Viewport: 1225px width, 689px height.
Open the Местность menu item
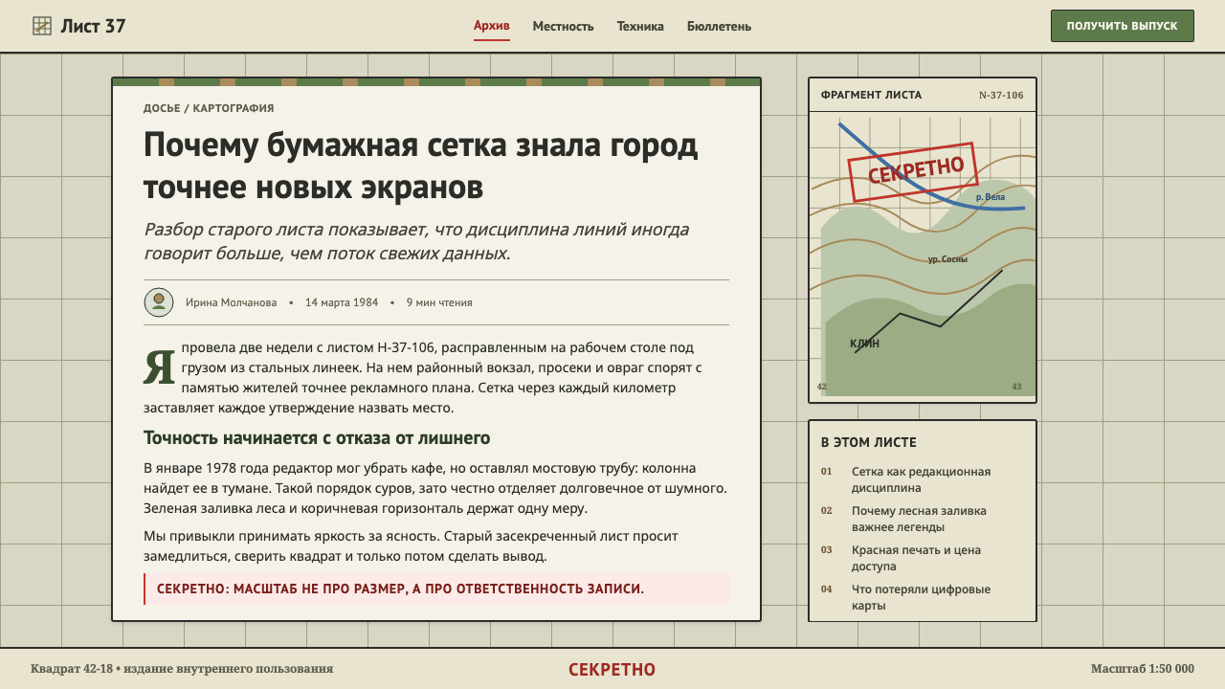[x=563, y=26]
